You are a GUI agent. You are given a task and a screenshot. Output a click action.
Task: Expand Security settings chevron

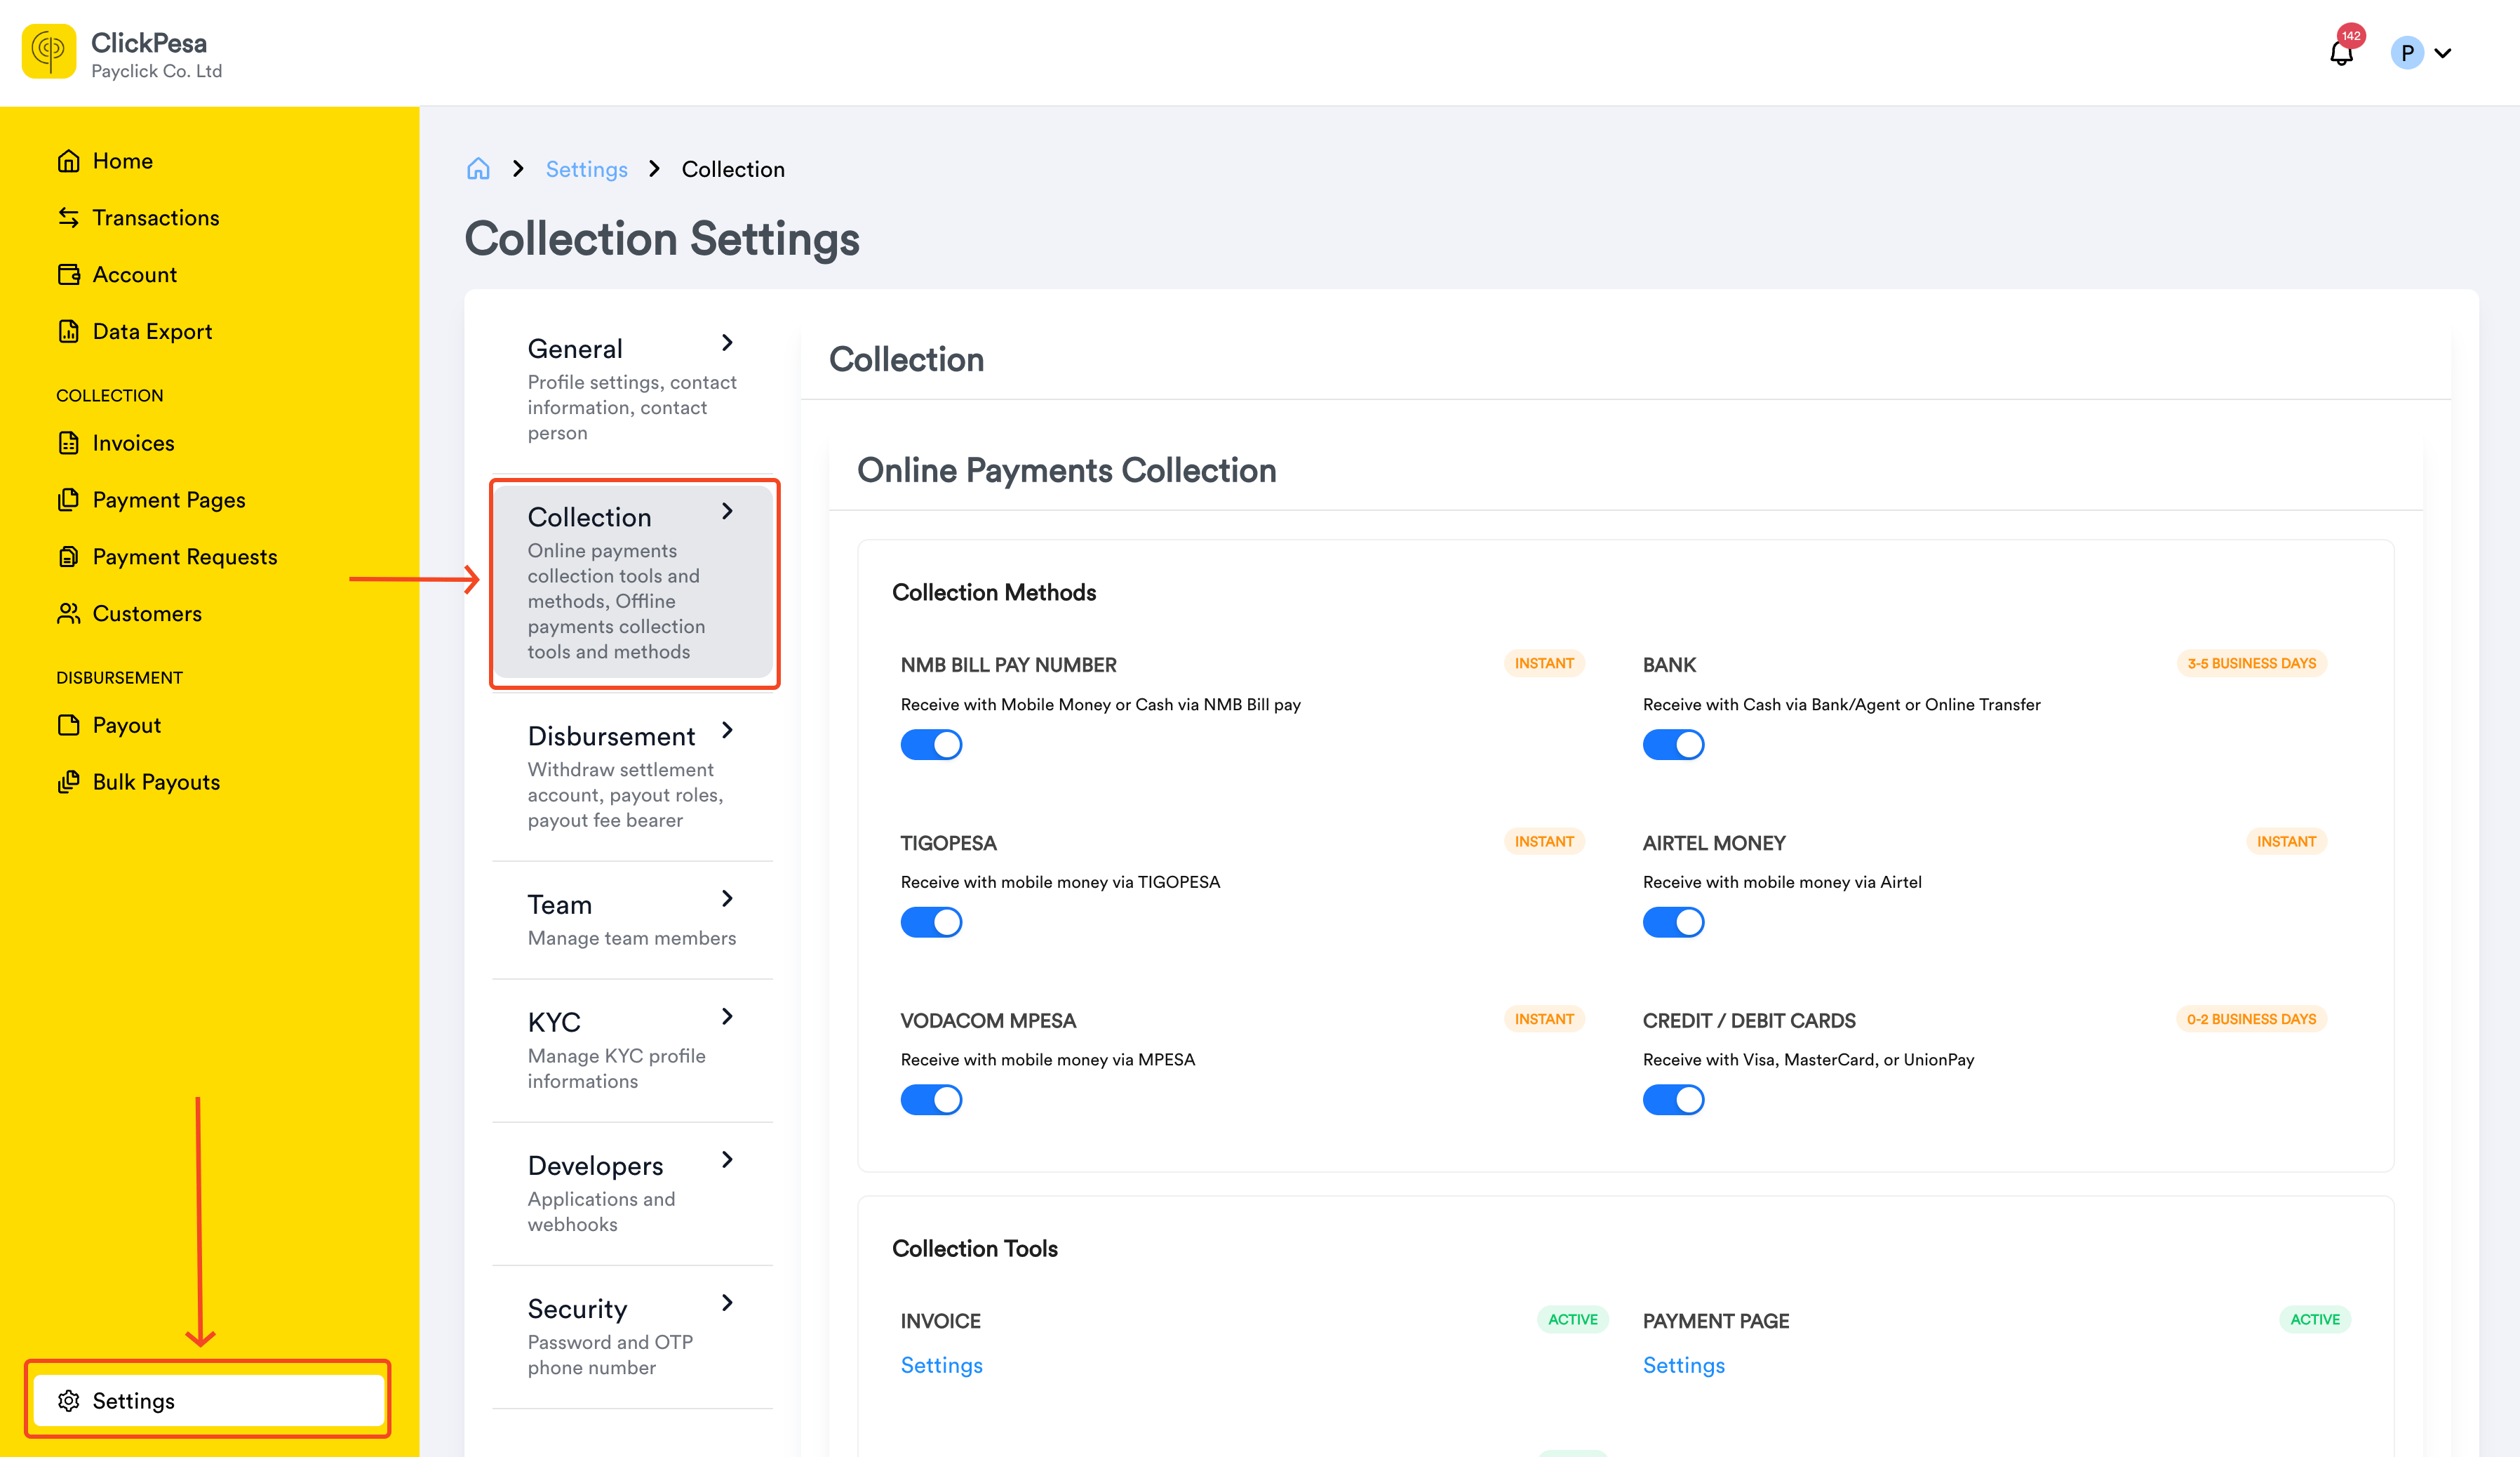click(x=727, y=1303)
